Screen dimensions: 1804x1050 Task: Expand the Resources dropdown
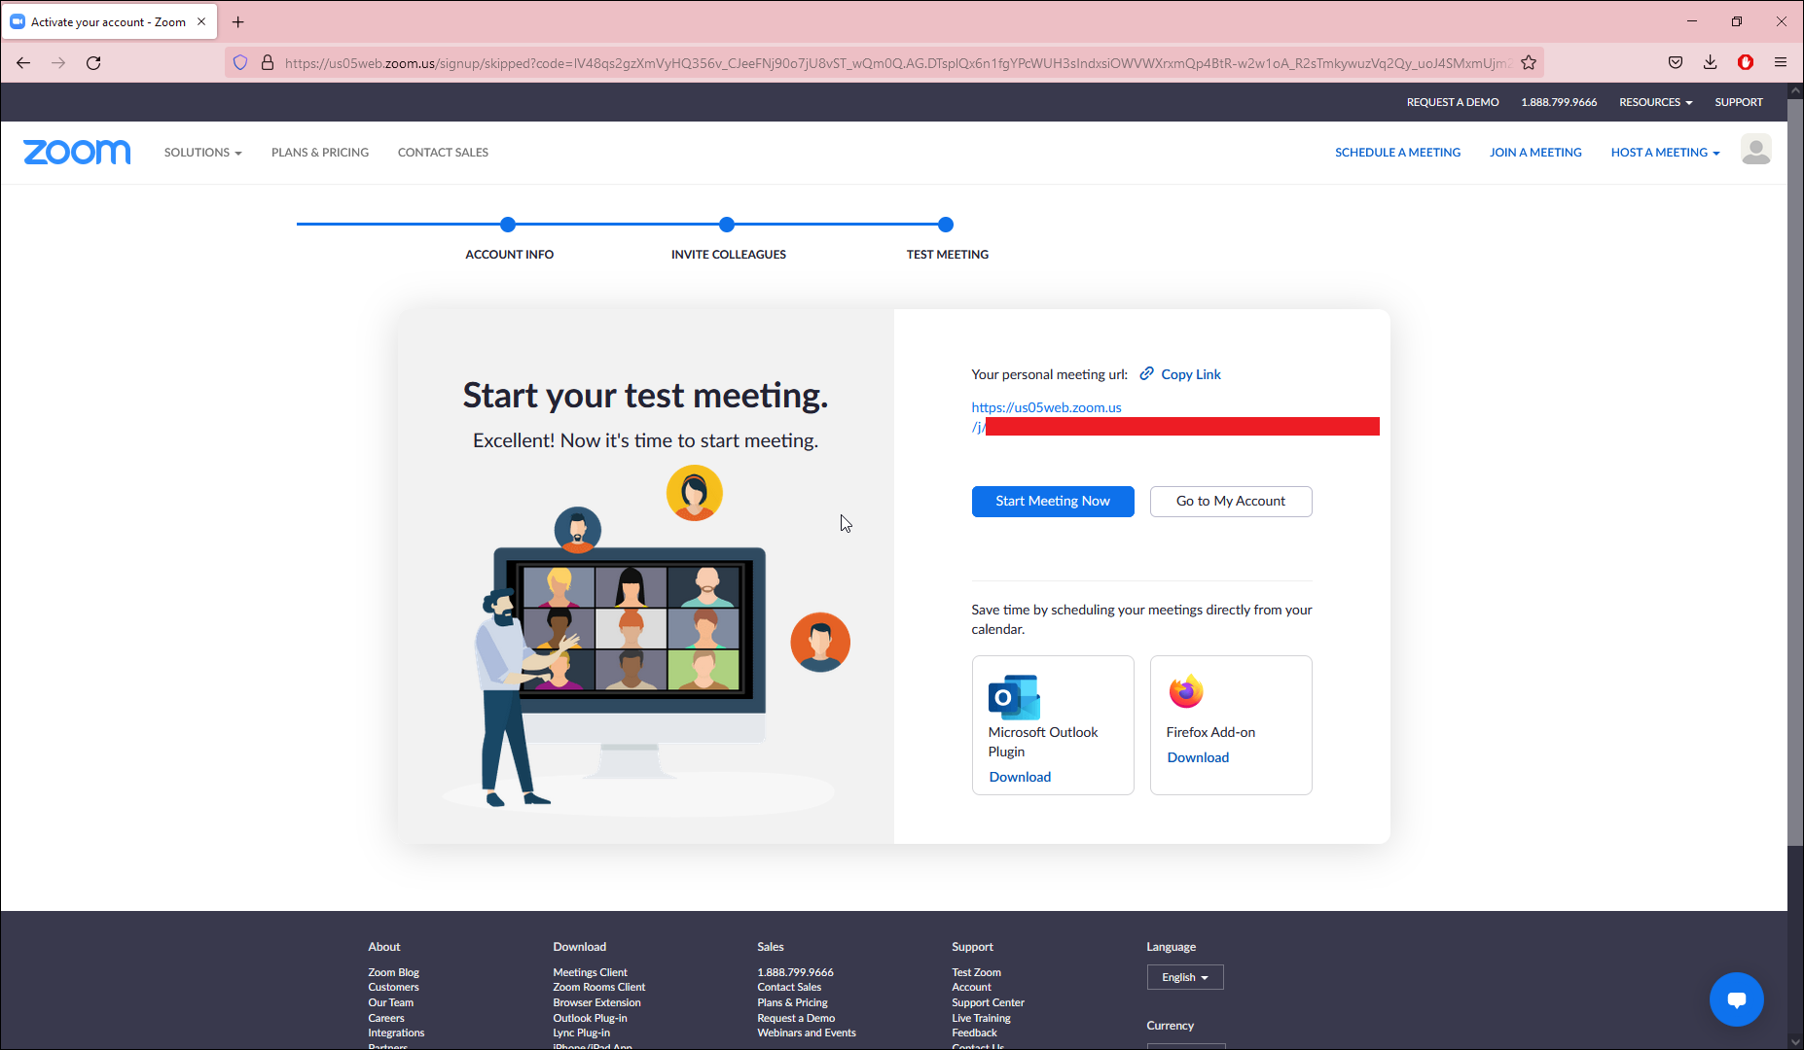pyautogui.click(x=1655, y=102)
